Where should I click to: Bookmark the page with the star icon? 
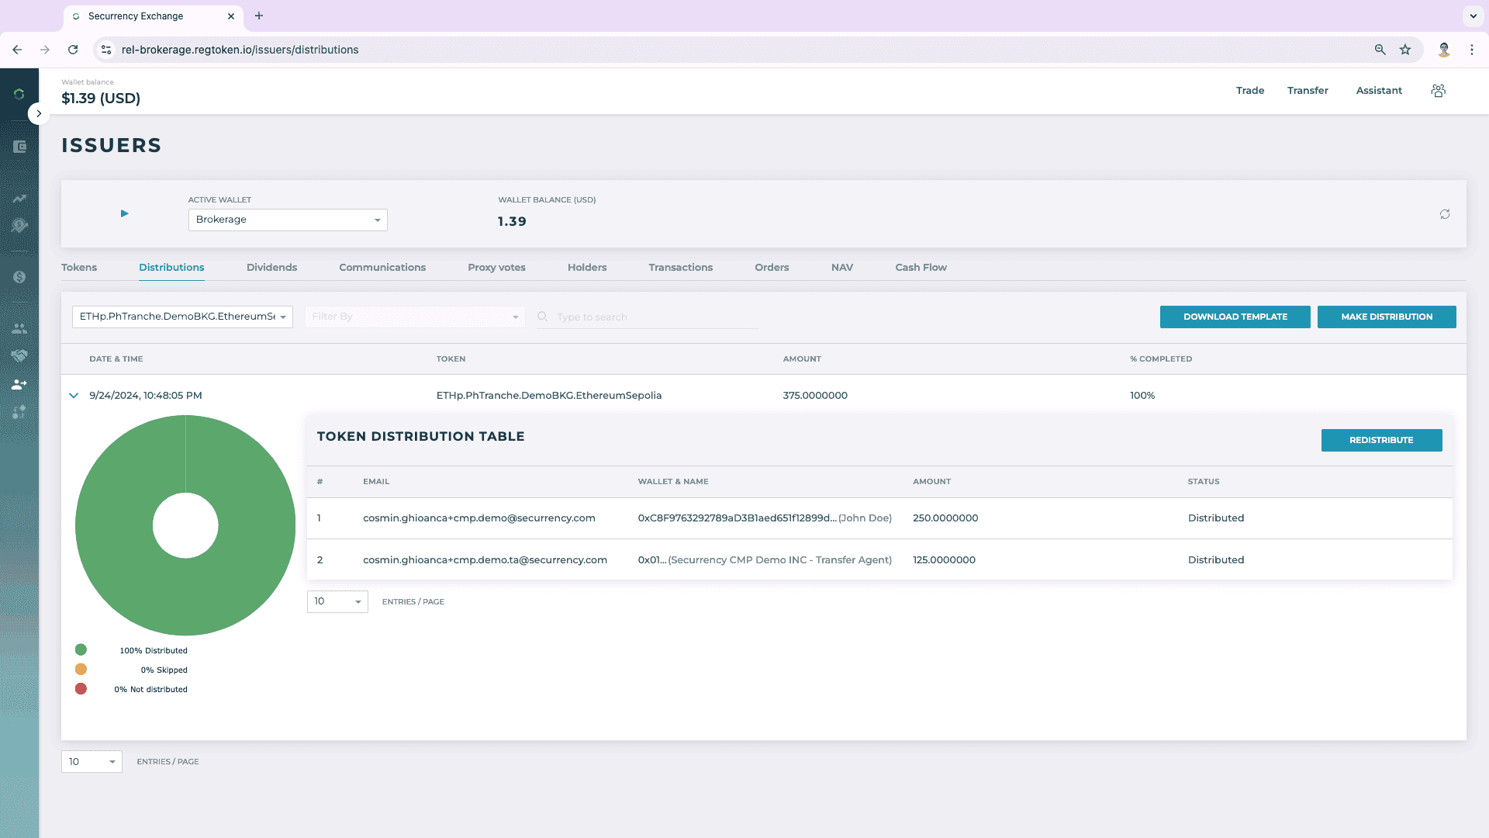[x=1405, y=50]
